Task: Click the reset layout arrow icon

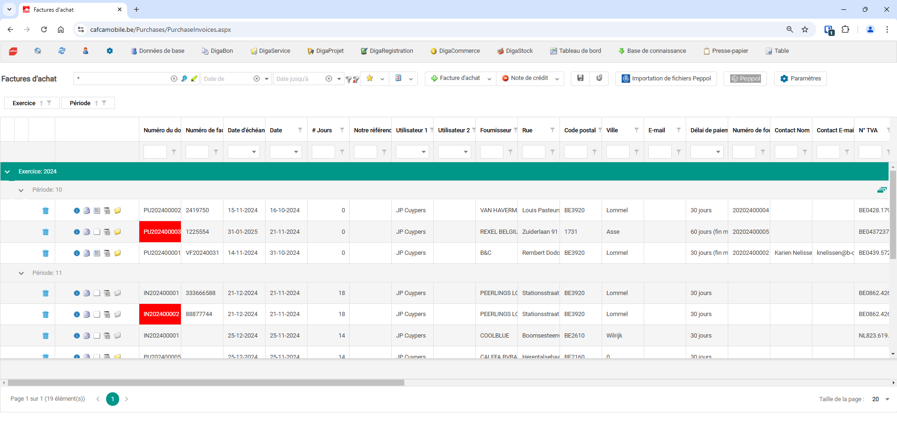Action: coord(599,78)
